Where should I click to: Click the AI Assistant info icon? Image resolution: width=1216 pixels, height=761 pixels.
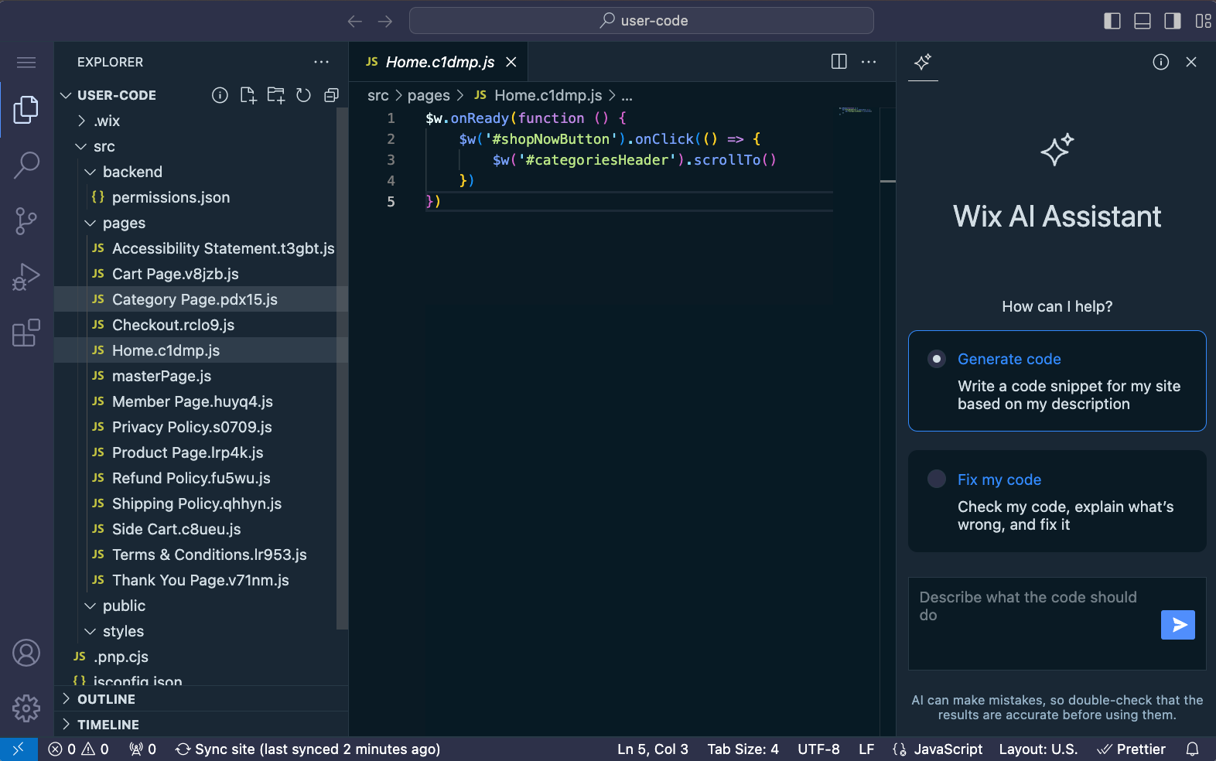pyautogui.click(x=1160, y=62)
